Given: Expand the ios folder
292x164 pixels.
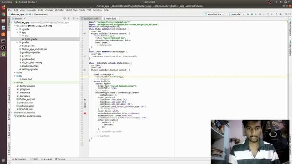Looking at the screenshot, I should tap(15, 72).
